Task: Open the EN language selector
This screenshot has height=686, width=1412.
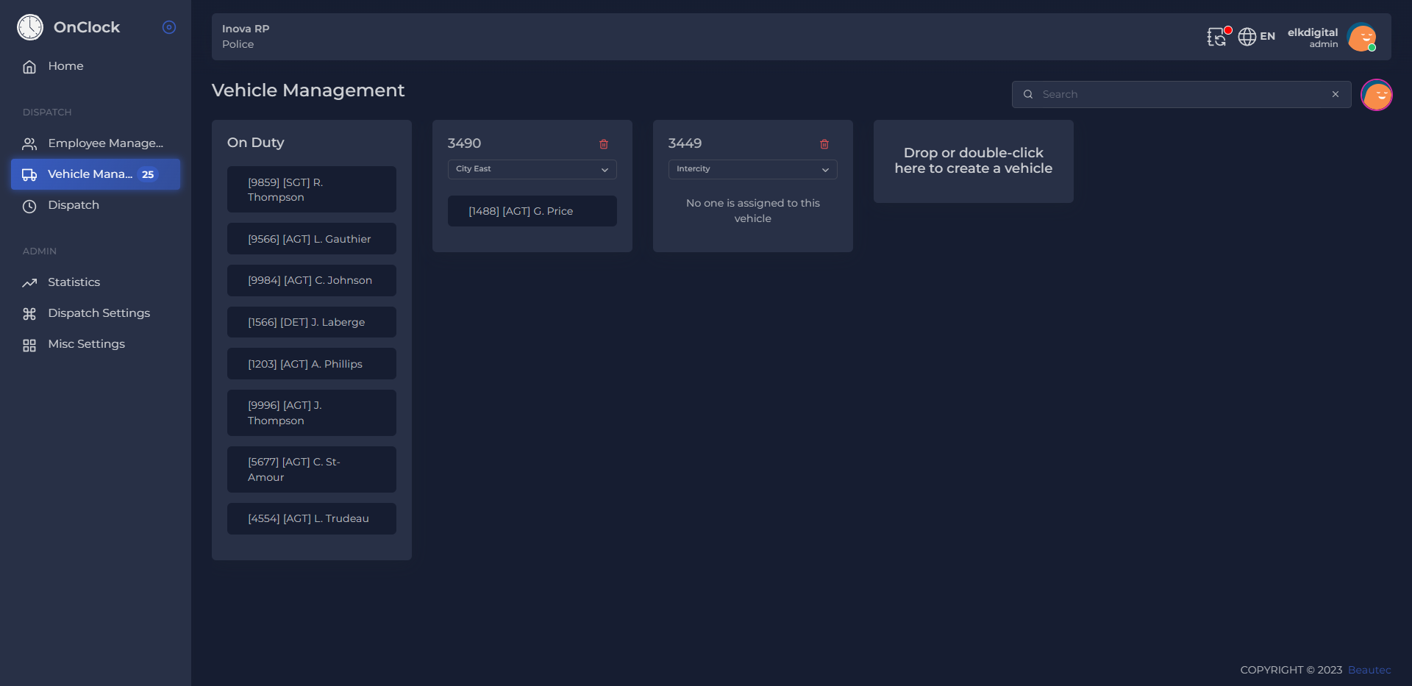Action: [x=1267, y=37]
